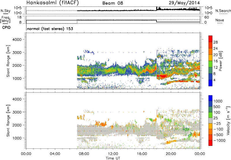Click the 'Power [dB]' colorbar label
The height and width of the screenshot is (160, 231).
[221, 61]
